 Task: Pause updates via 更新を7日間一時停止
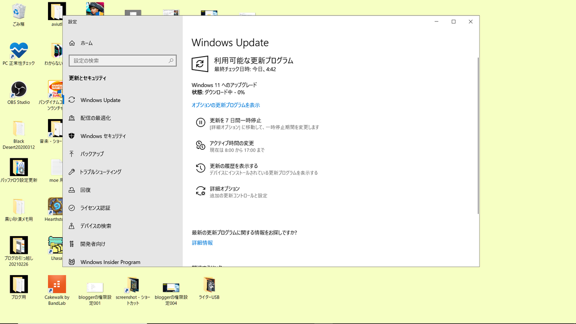pos(257,123)
